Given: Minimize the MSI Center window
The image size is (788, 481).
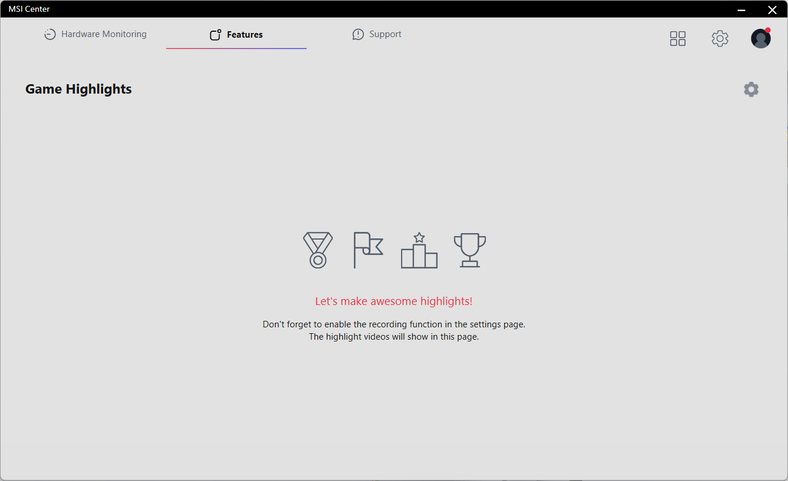Looking at the screenshot, I should point(741,9).
